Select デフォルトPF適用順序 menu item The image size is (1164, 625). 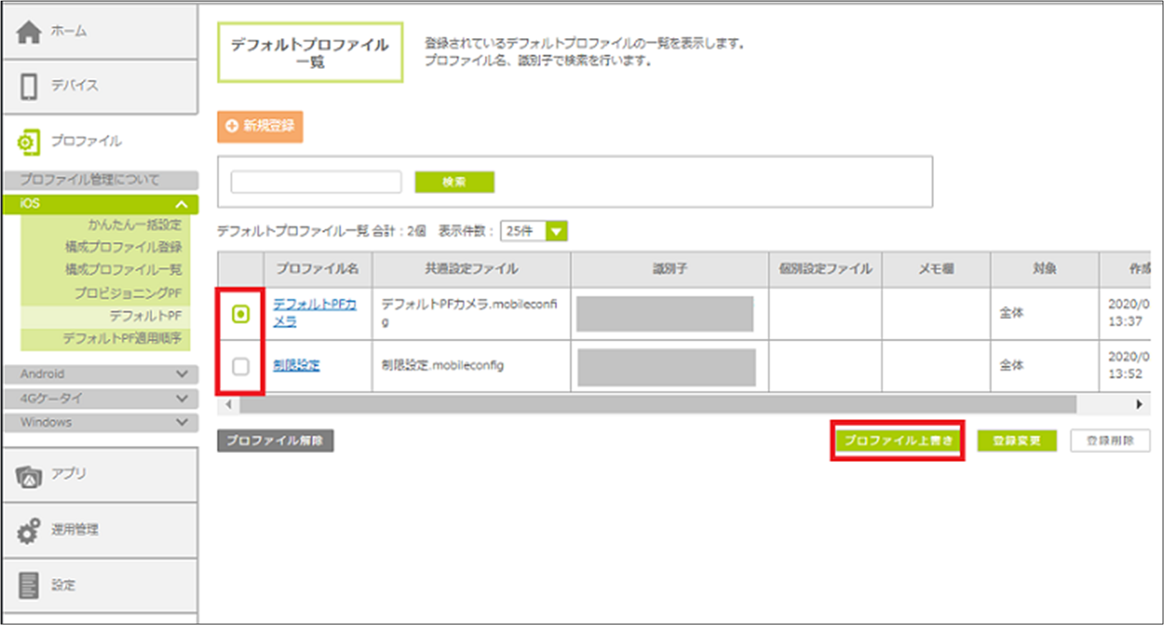click(122, 338)
